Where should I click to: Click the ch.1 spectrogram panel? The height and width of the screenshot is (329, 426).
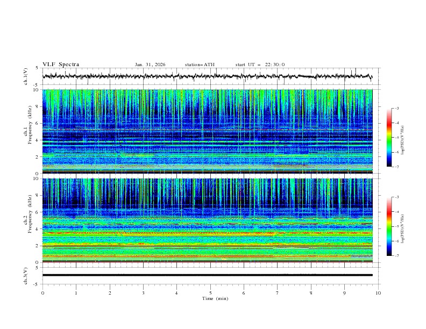(x=210, y=131)
